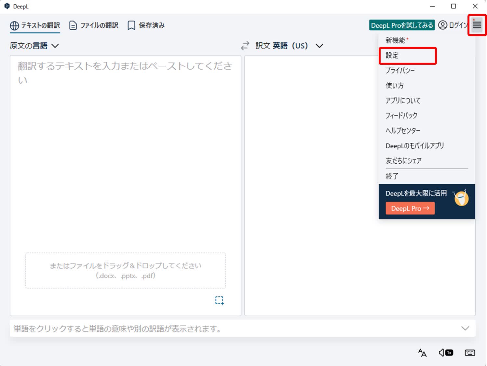The width and height of the screenshot is (487, 366).
Task: Click the DeepL Proを試してみる button
Action: tap(402, 25)
